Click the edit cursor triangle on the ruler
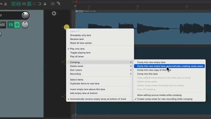The width and height of the screenshot is (211, 119). tap(75, 6)
